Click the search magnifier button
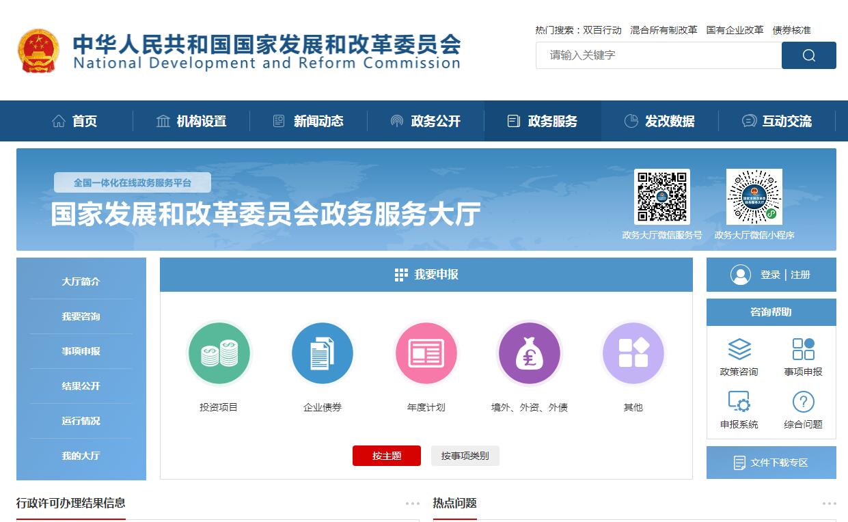Screen dimensions: 848x522 [808, 55]
